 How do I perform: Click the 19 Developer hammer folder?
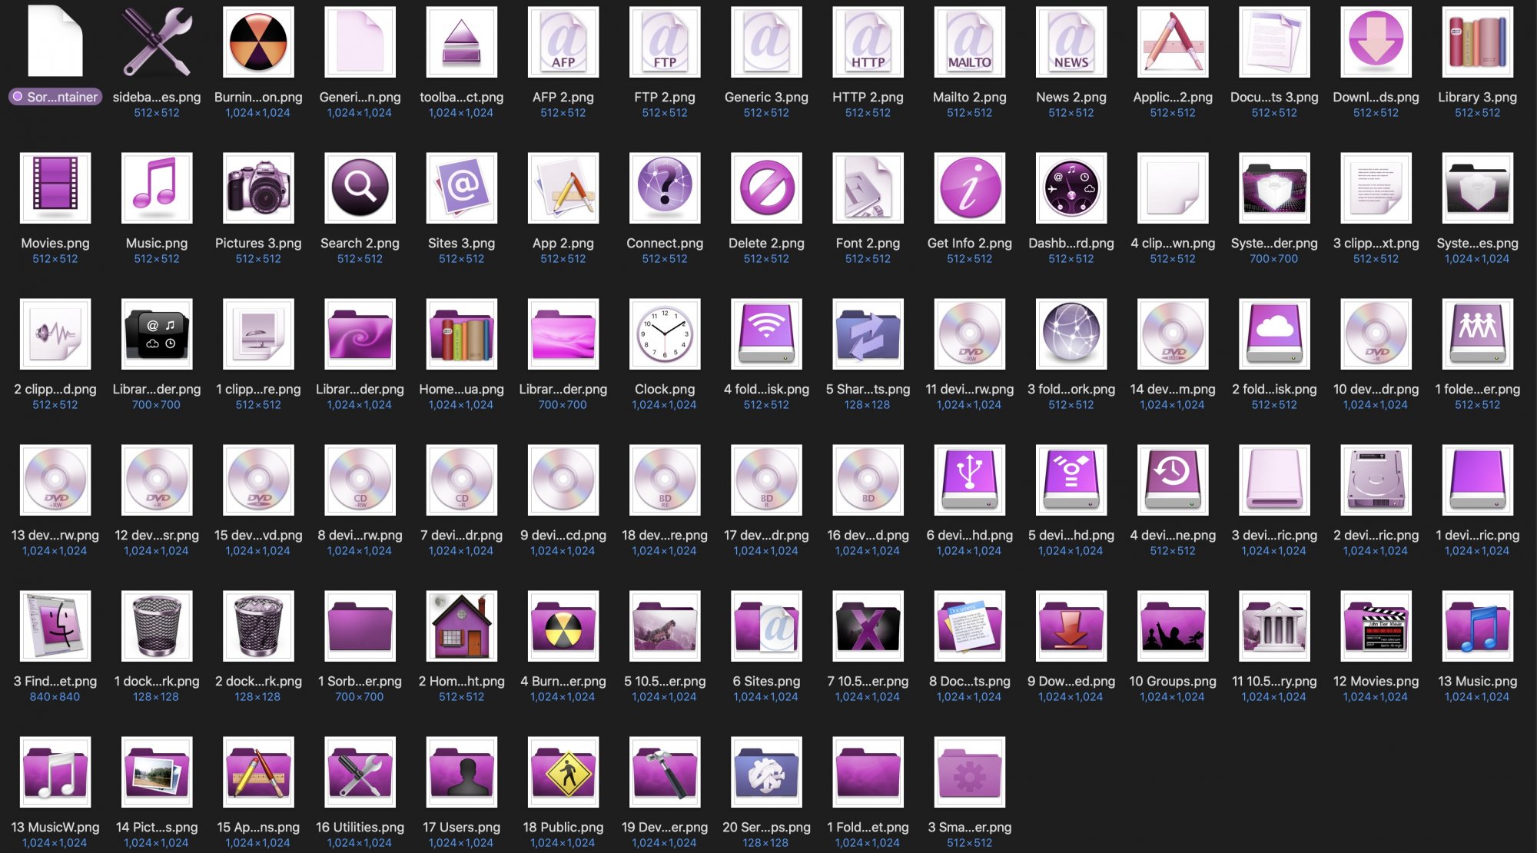pos(664,772)
